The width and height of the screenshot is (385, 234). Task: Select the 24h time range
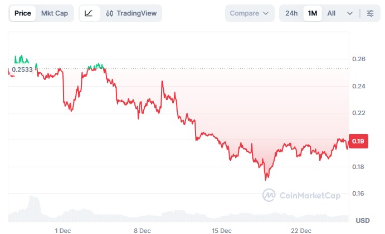[291, 13]
